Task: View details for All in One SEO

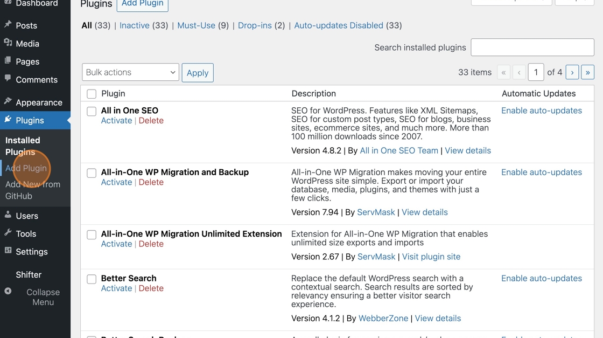Action: (x=468, y=150)
